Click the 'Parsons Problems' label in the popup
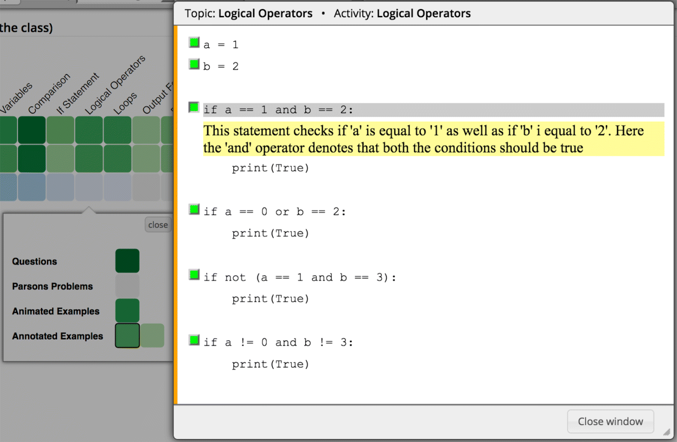 [52, 287]
